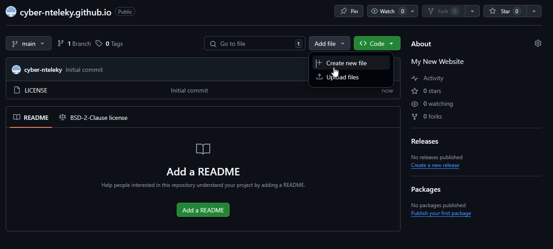Switch to the README tab
The width and height of the screenshot is (553, 249).
[x=31, y=118]
